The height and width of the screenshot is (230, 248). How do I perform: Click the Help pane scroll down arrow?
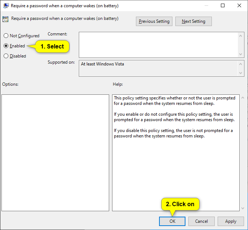point(242,208)
